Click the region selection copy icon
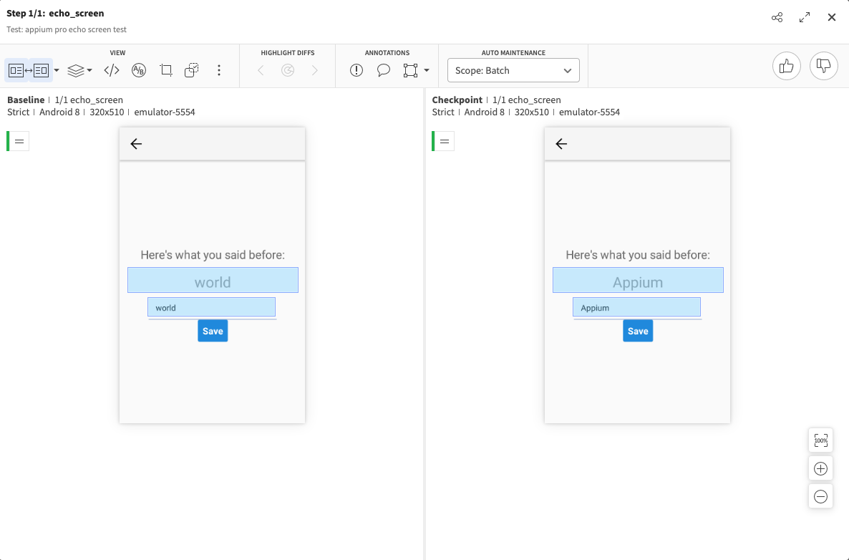The height and width of the screenshot is (560, 849). pyautogui.click(x=192, y=70)
